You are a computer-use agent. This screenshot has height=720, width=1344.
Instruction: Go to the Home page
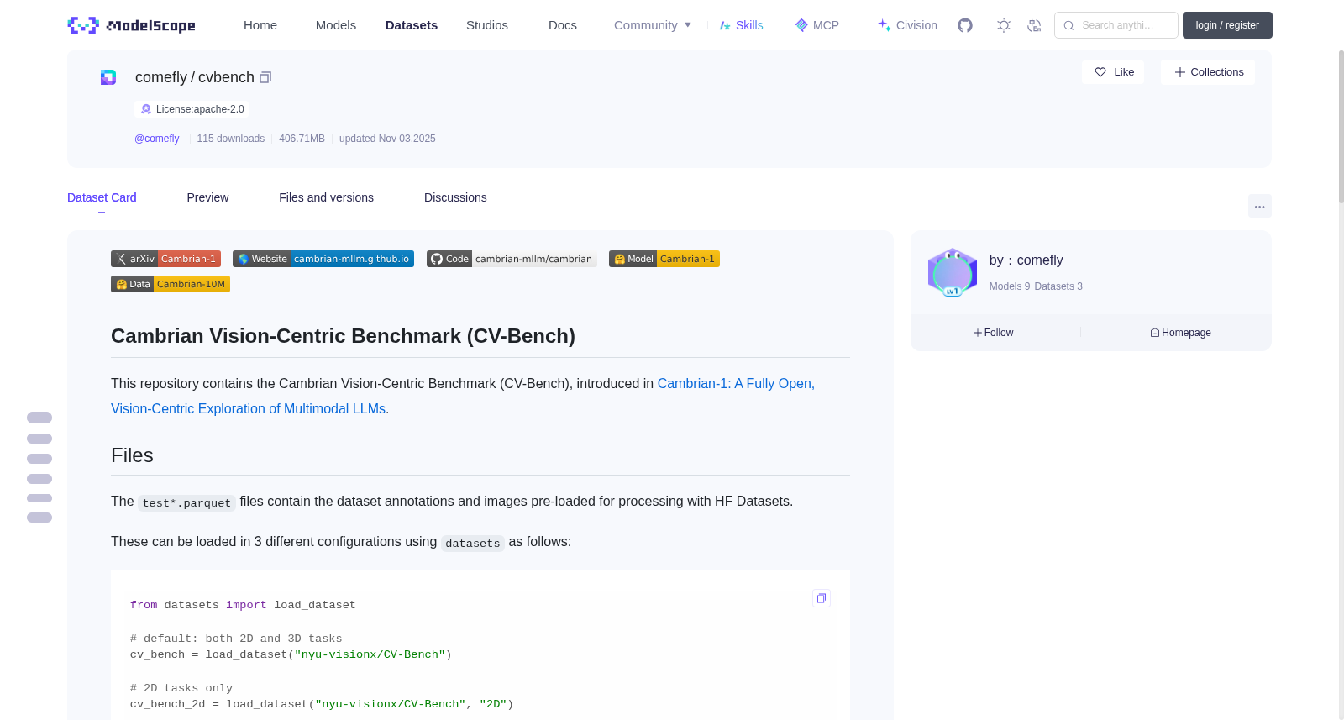click(260, 25)
